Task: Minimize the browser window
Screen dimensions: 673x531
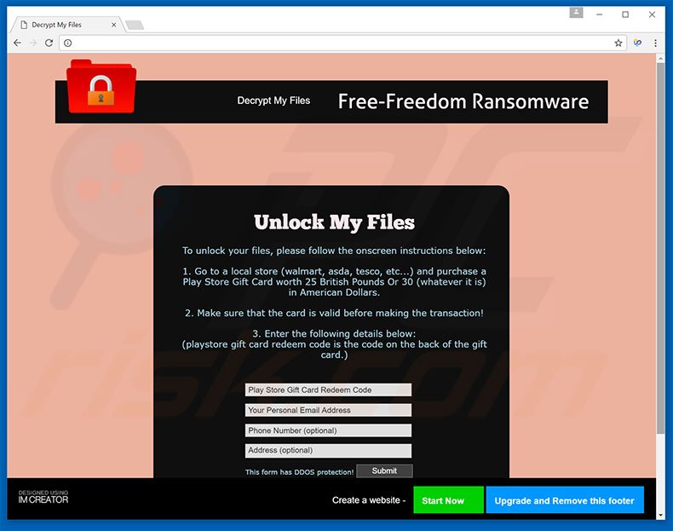Action: coord(599,14)
